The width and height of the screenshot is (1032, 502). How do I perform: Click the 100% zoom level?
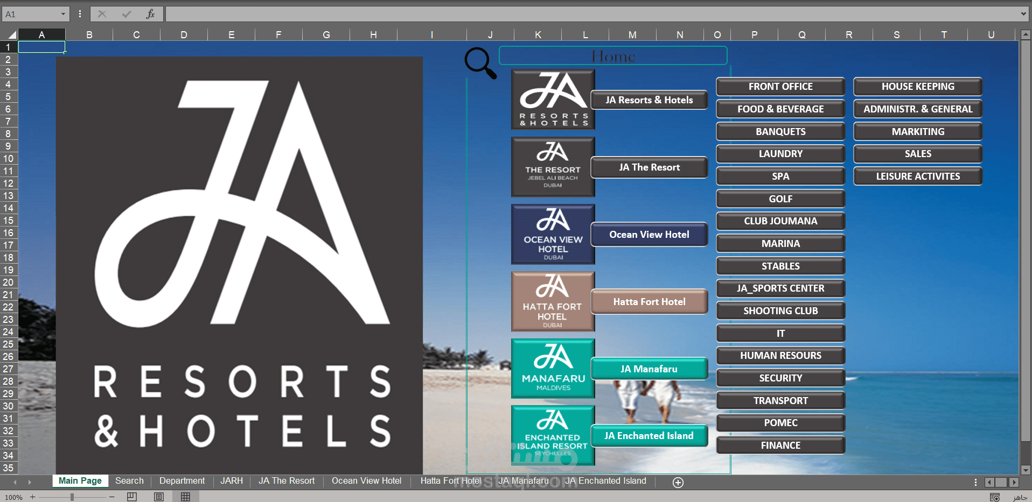point(13,498)
